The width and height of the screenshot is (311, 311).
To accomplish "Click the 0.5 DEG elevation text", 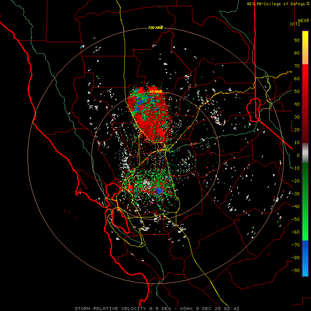I will (160, 309).
